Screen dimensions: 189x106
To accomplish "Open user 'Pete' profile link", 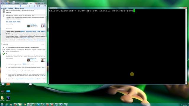I will click(x=38, y=31).
